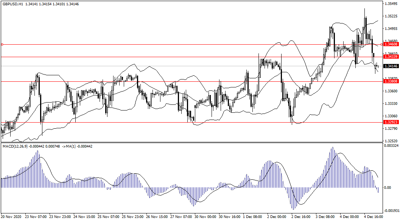Click the red 1.32923 price label
This screenshot has height=221, width=400.
coord(390,122)
